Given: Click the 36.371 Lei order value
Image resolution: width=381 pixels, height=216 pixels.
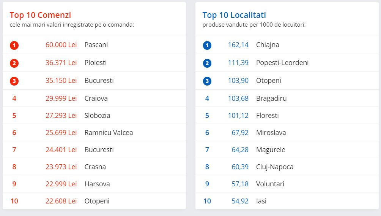Looking at the screenshot, I should point(61,63).
